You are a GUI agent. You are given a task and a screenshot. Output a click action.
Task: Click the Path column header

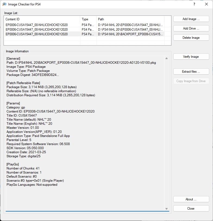pyautogui.click(x=130, y=19)
